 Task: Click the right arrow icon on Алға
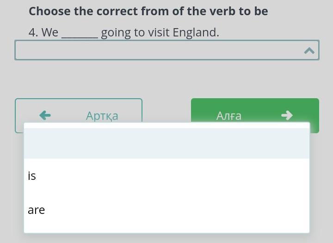coord(287,115)
